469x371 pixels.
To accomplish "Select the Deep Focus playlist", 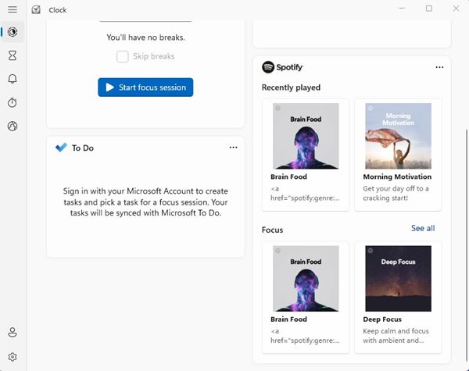I will 398,298.
